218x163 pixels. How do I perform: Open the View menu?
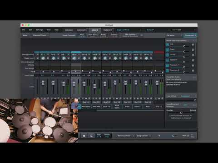click(49, 30)
